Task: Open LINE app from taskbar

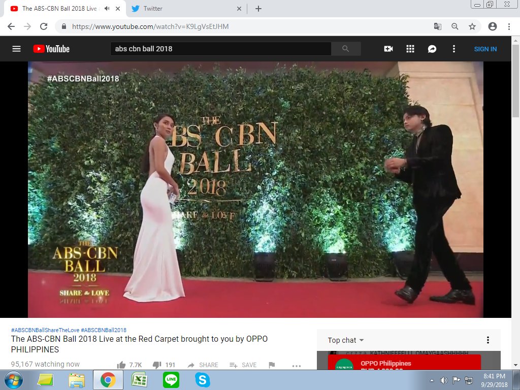Action: click(171, 380)
